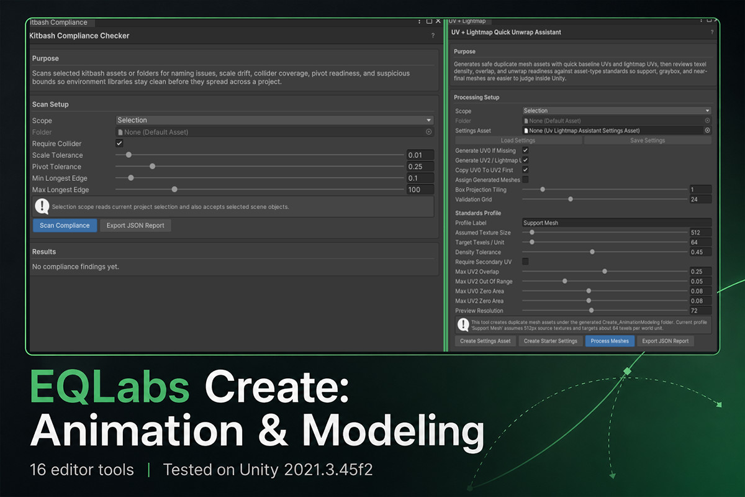Open Kitbash Compliance window options menu
745x497 pixels.
[x=420, y=21]
